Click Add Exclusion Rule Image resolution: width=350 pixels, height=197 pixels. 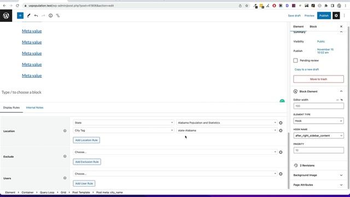87,162
